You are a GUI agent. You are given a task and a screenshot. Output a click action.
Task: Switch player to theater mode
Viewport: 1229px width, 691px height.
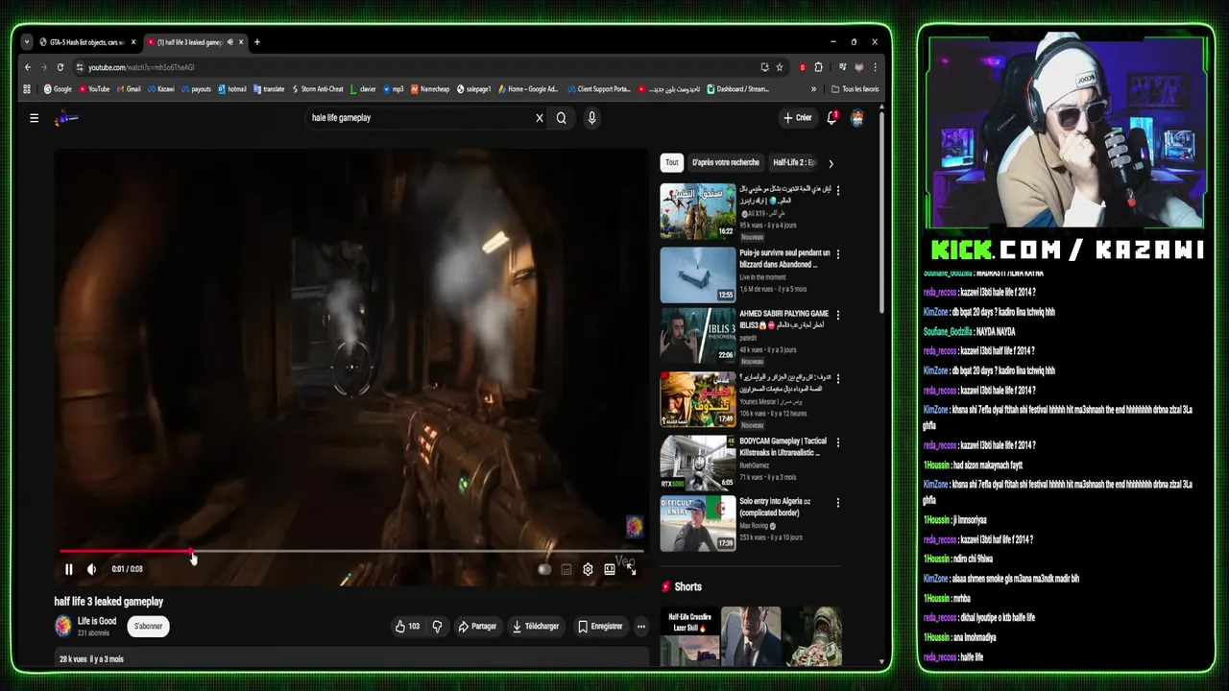610,569
